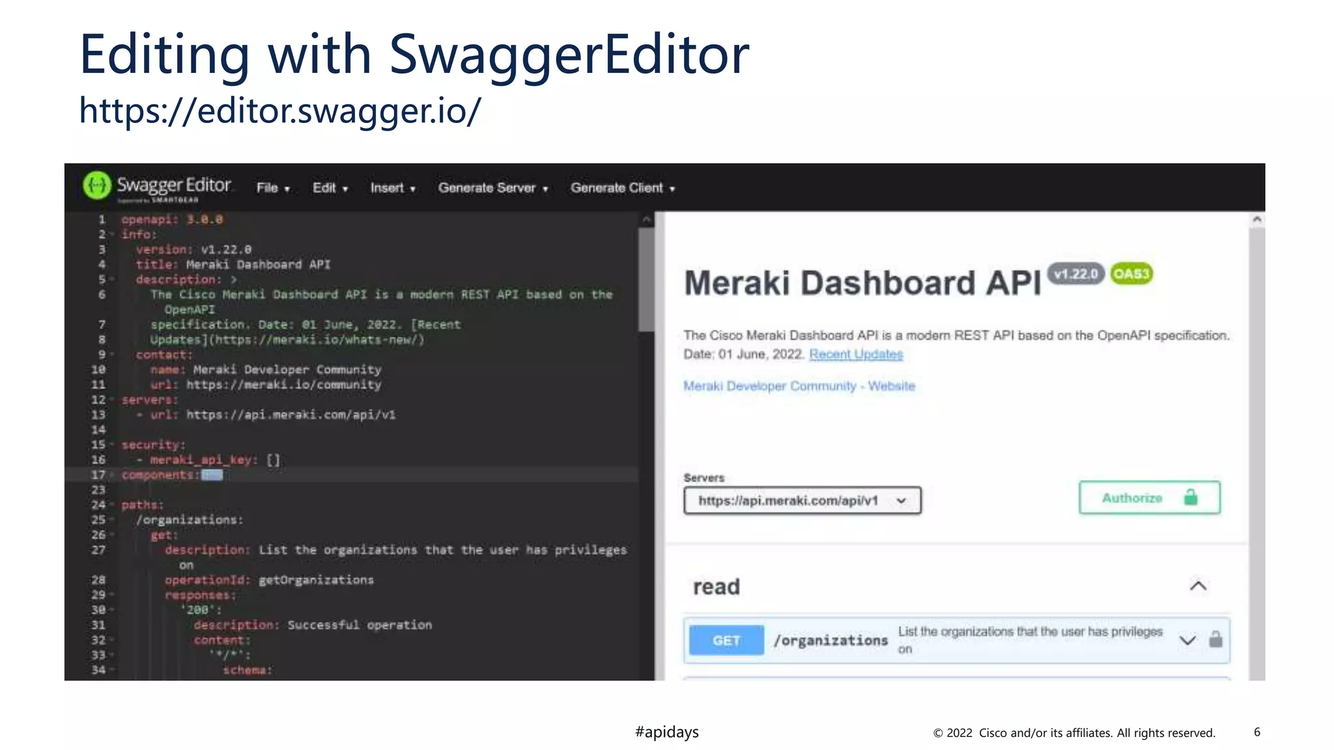Click 'operationId: getOrganizations' line

269,580
